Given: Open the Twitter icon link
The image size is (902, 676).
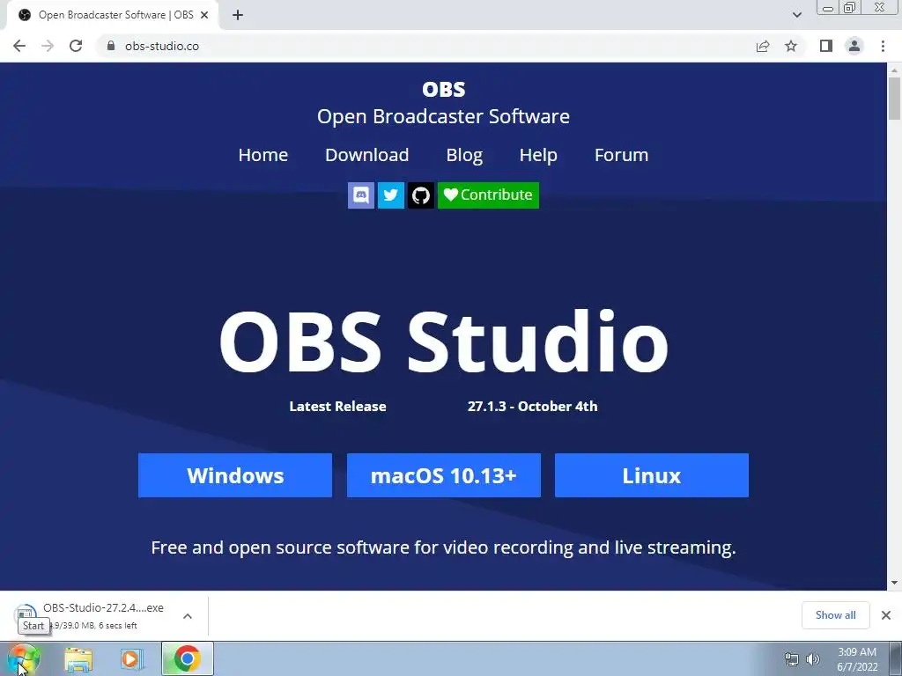Looking at the screenshot, I should [x=390, y=195].
